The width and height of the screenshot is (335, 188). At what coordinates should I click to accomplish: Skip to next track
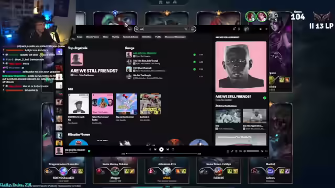[167, 149]
